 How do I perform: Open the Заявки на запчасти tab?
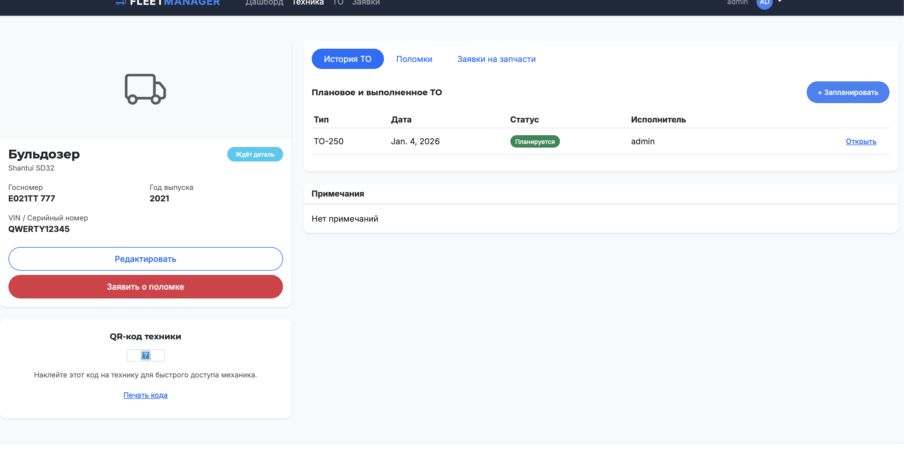tap(496, 59)
